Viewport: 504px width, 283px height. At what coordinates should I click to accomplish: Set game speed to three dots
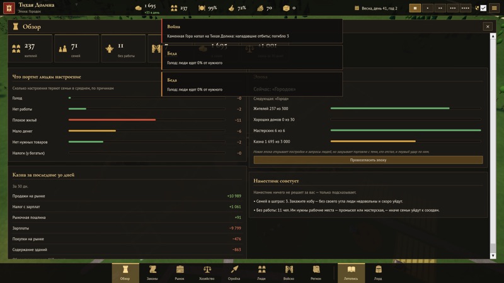coord(452,8)
